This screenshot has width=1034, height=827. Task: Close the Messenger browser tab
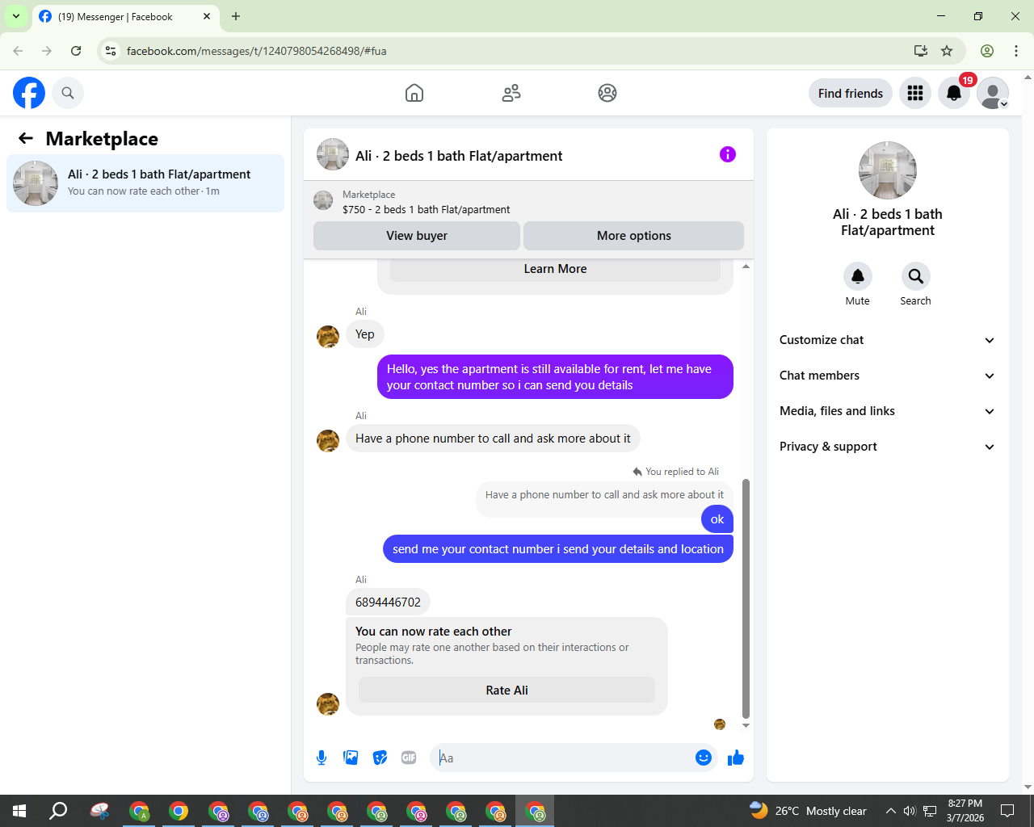[207, 16]
